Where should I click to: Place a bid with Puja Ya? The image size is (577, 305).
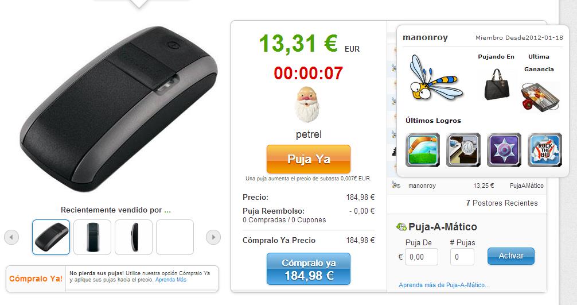(309, 159)
